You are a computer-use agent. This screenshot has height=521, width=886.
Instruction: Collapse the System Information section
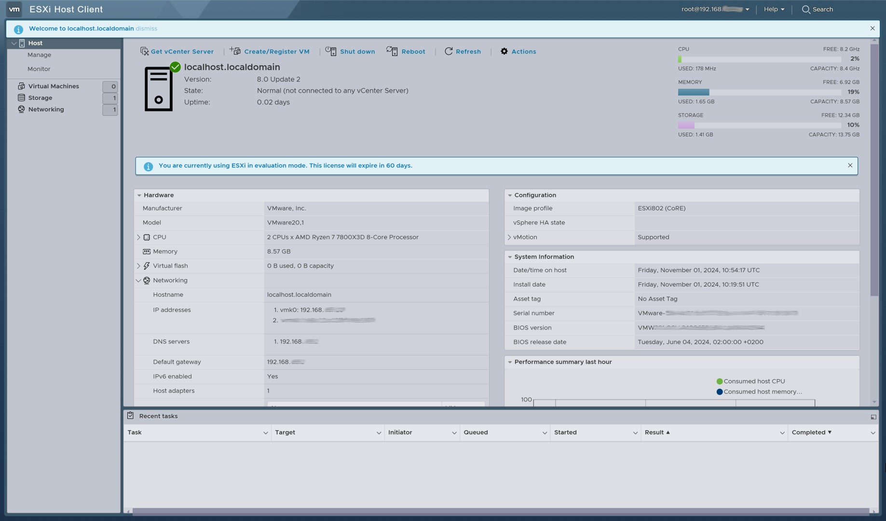(x=510, y=257)
